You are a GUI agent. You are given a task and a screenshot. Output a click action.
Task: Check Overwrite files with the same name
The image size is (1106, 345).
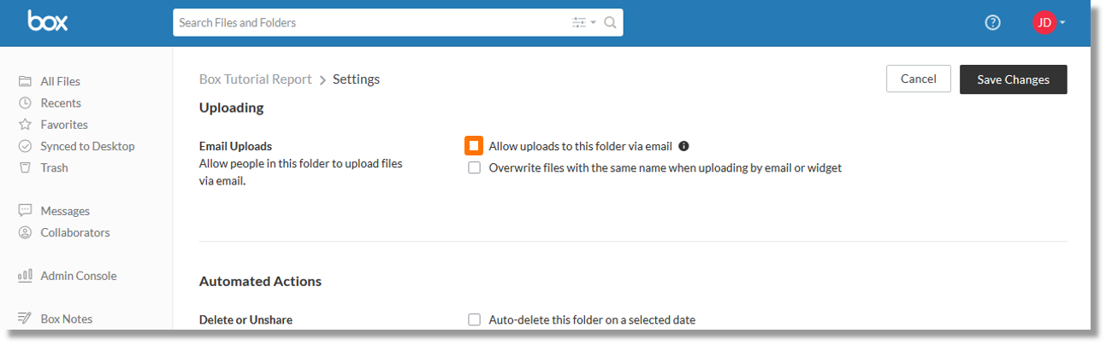click(x=474, y=168)
